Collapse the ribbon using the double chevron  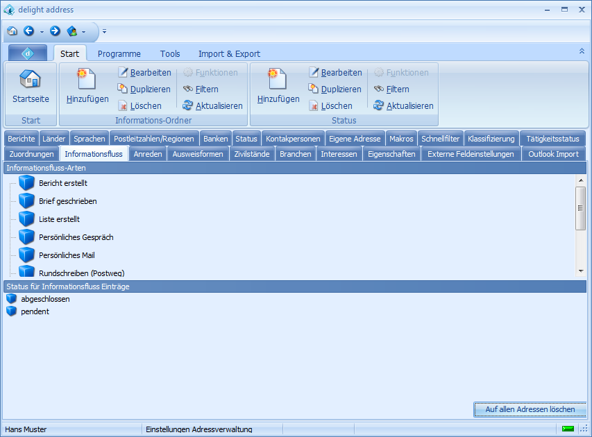582,51
